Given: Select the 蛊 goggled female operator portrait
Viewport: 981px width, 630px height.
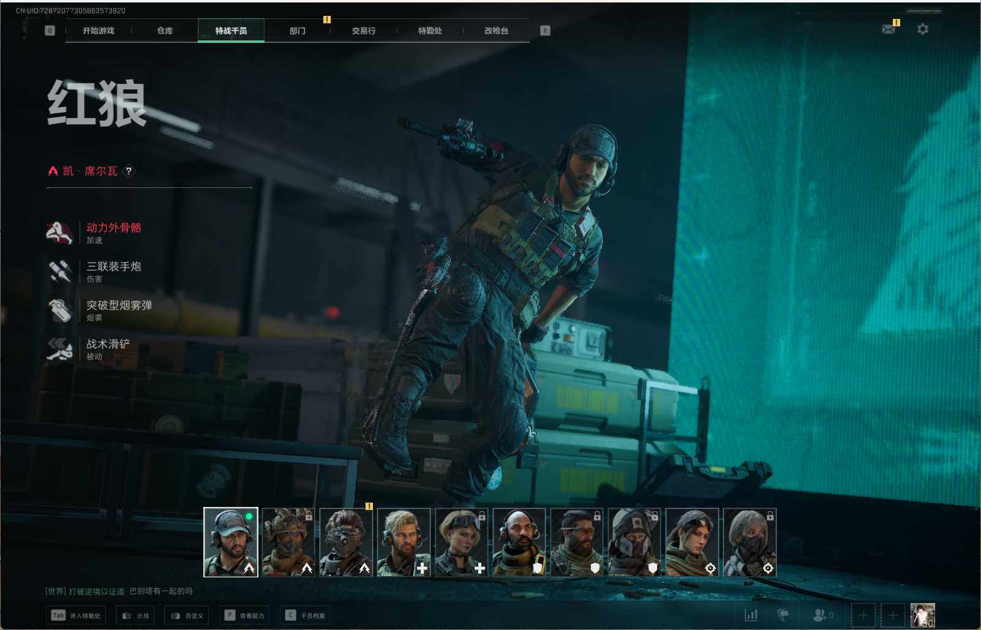Looking at the screenshot, I should point(461,542).
